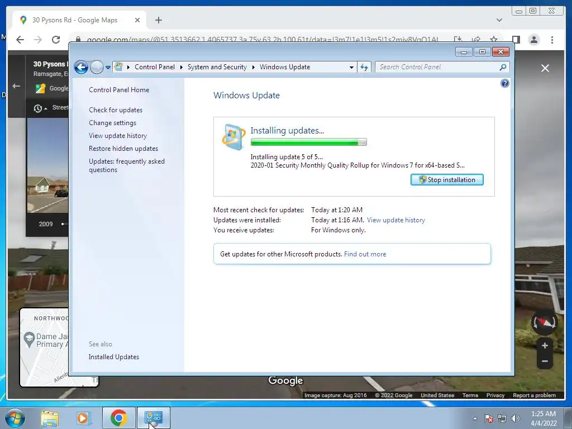This screenshot has width=572, height=429.
Task: Open Updates: frequently asked questions
Action: click(127, 165)
